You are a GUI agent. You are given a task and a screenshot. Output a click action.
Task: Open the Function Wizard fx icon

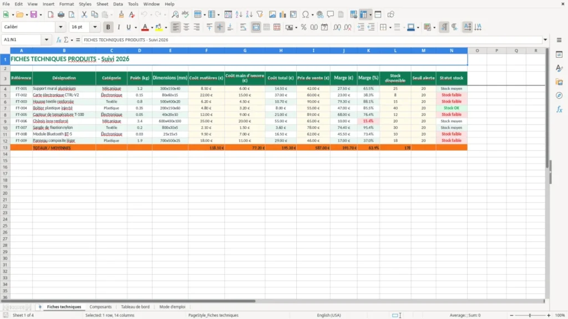(59, 40)
